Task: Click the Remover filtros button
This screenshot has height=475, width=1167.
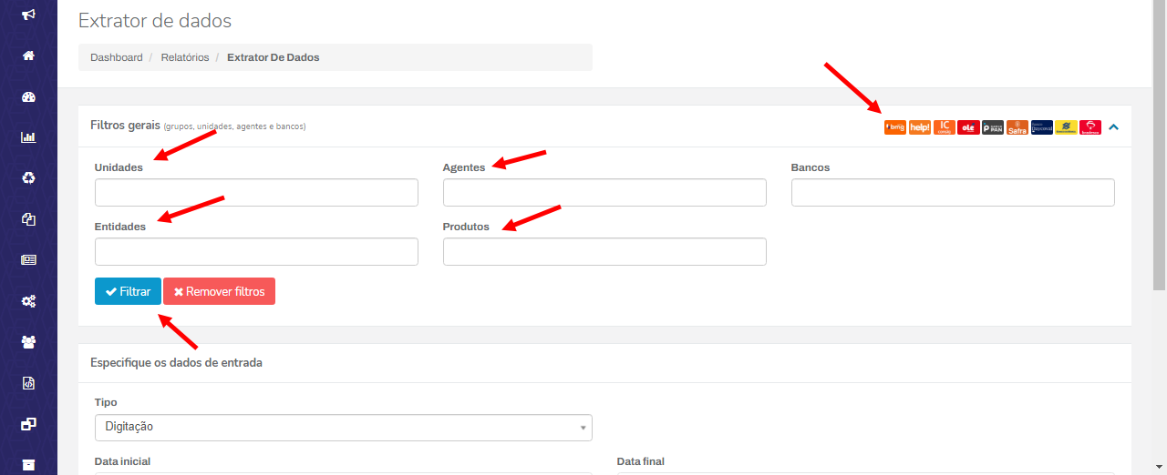Action: 219,291
